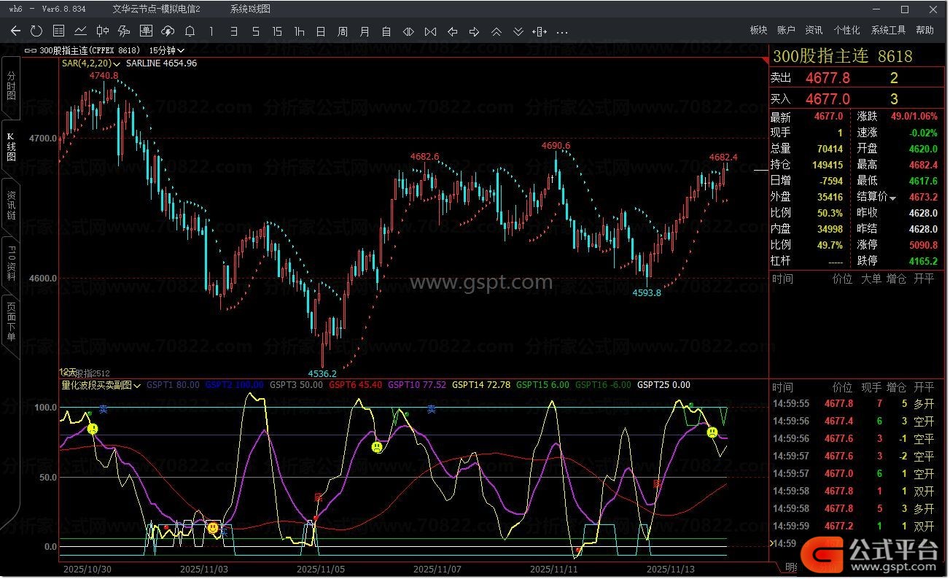
Task: Click the alert bell icon
Action: (190, 31)
